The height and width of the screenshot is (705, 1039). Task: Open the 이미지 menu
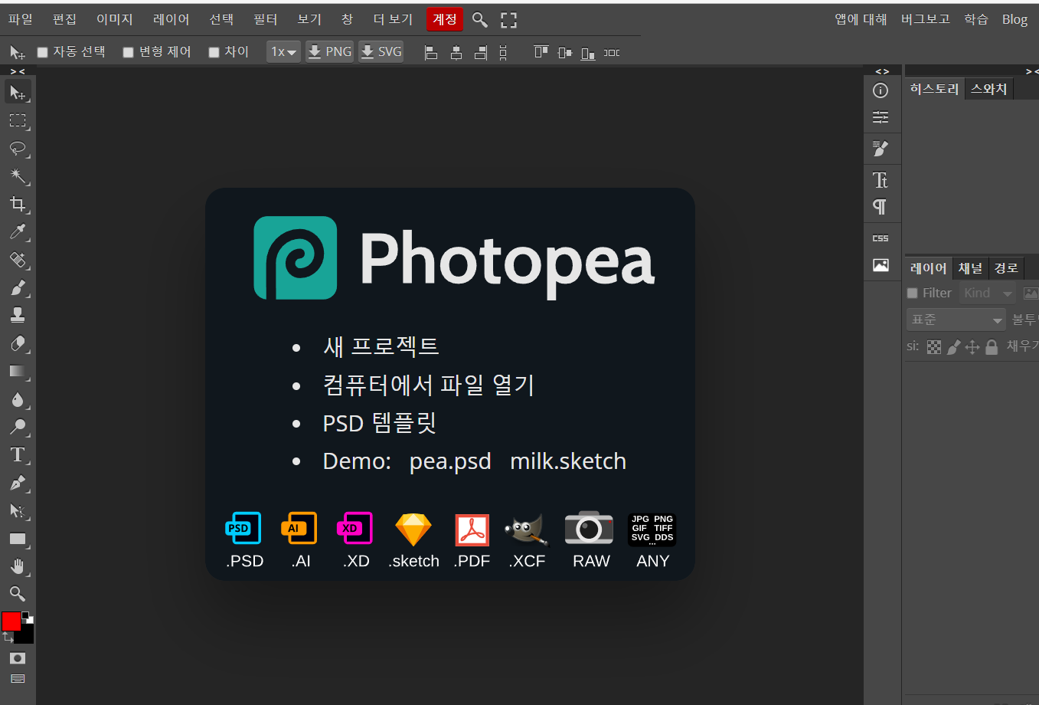[115, 19]
